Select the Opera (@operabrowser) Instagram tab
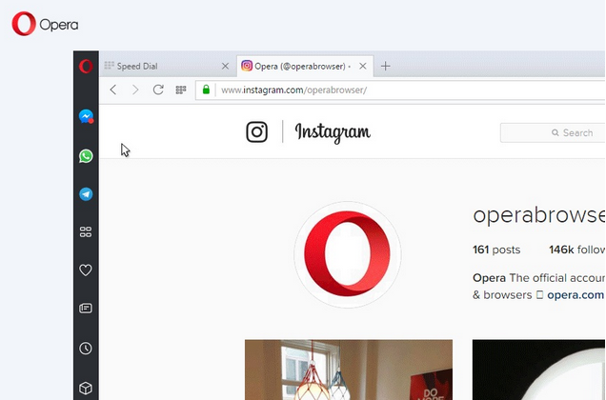Image resolution: width=606 pixels, height=400 pixels. 305,66
